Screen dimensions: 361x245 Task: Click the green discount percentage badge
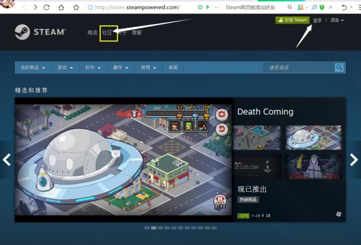pyautogui.click(x=243, y=216)
